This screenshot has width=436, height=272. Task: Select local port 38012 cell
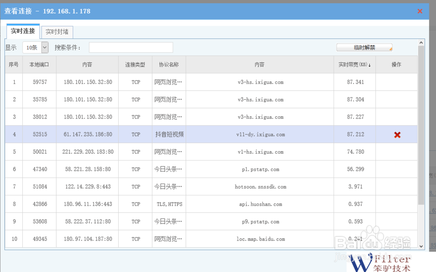[x=39, y=117]
